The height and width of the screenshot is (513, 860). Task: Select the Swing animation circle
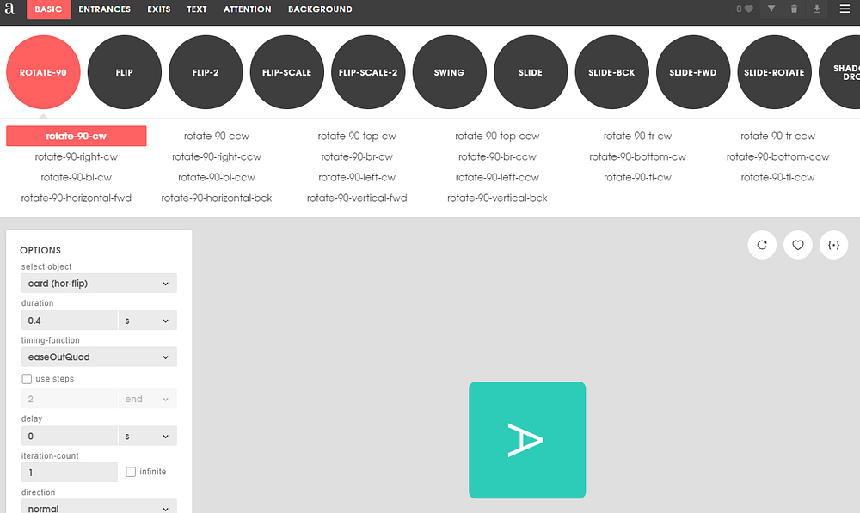click(449, 73)
